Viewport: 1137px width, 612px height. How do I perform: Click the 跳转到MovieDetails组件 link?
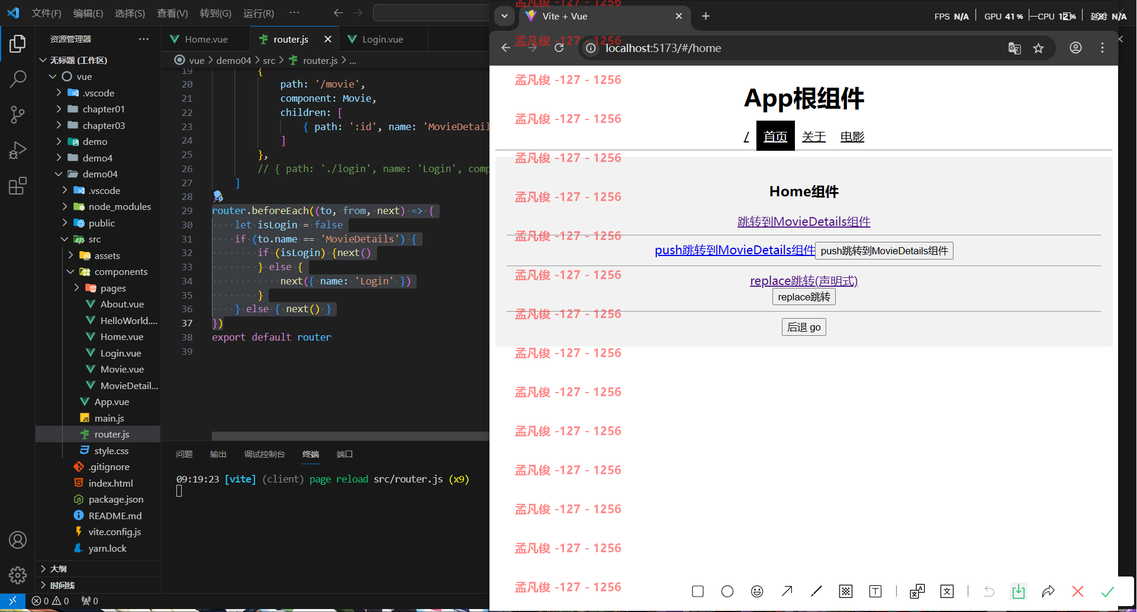click(804, 222)
